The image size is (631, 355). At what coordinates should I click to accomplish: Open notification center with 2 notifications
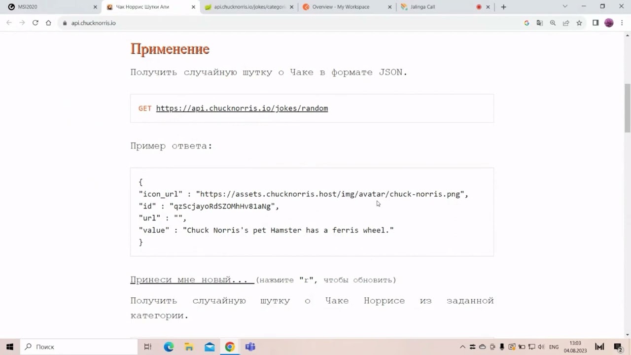[618, 347]
